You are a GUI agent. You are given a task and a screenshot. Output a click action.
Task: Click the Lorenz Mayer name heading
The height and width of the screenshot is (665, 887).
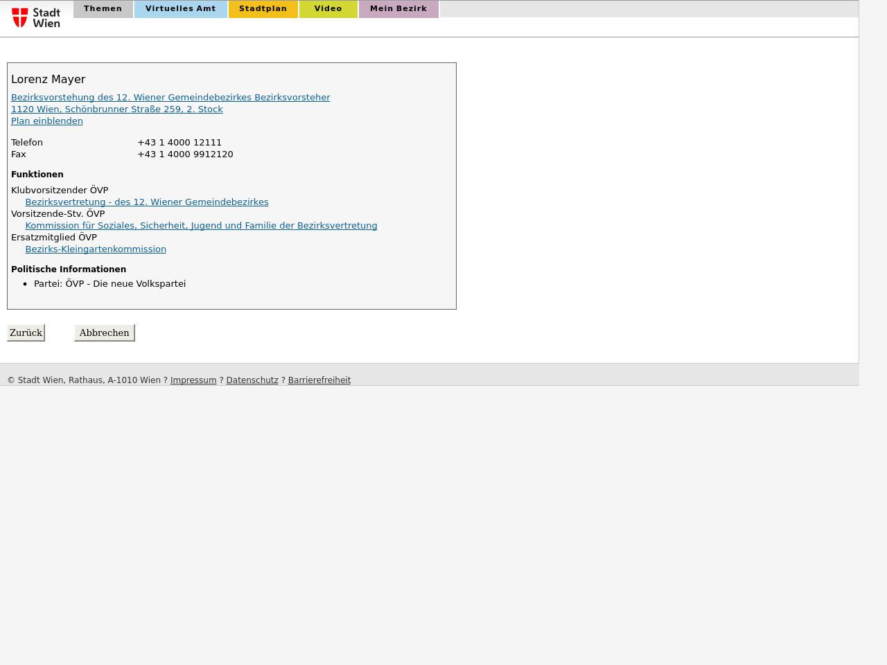(49, 80)
